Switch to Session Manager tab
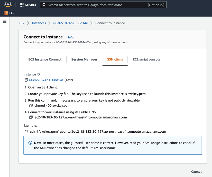212x177 pixels. 84,59
